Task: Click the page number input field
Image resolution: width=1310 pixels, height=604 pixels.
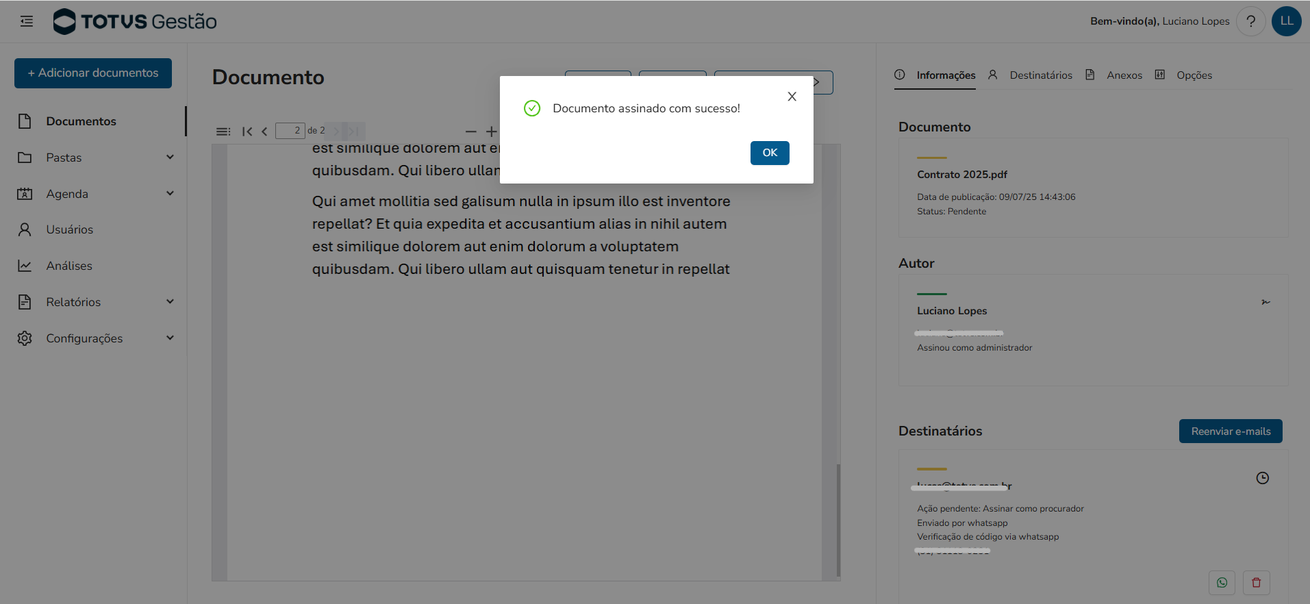Action: [290, 131]
